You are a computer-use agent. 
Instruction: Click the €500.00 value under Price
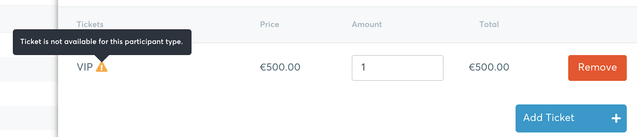pos(280,67)
